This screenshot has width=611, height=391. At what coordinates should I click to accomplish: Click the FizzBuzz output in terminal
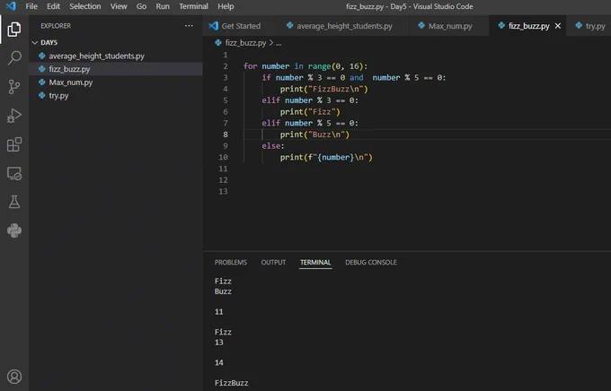click(231, 383)
